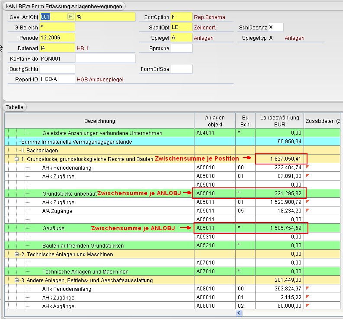The image size is (343, 319).
Task: Collapse the Andere Anlagen, Betriebs- und Geschäftsausstattung node
Action: tap(16, 280)
